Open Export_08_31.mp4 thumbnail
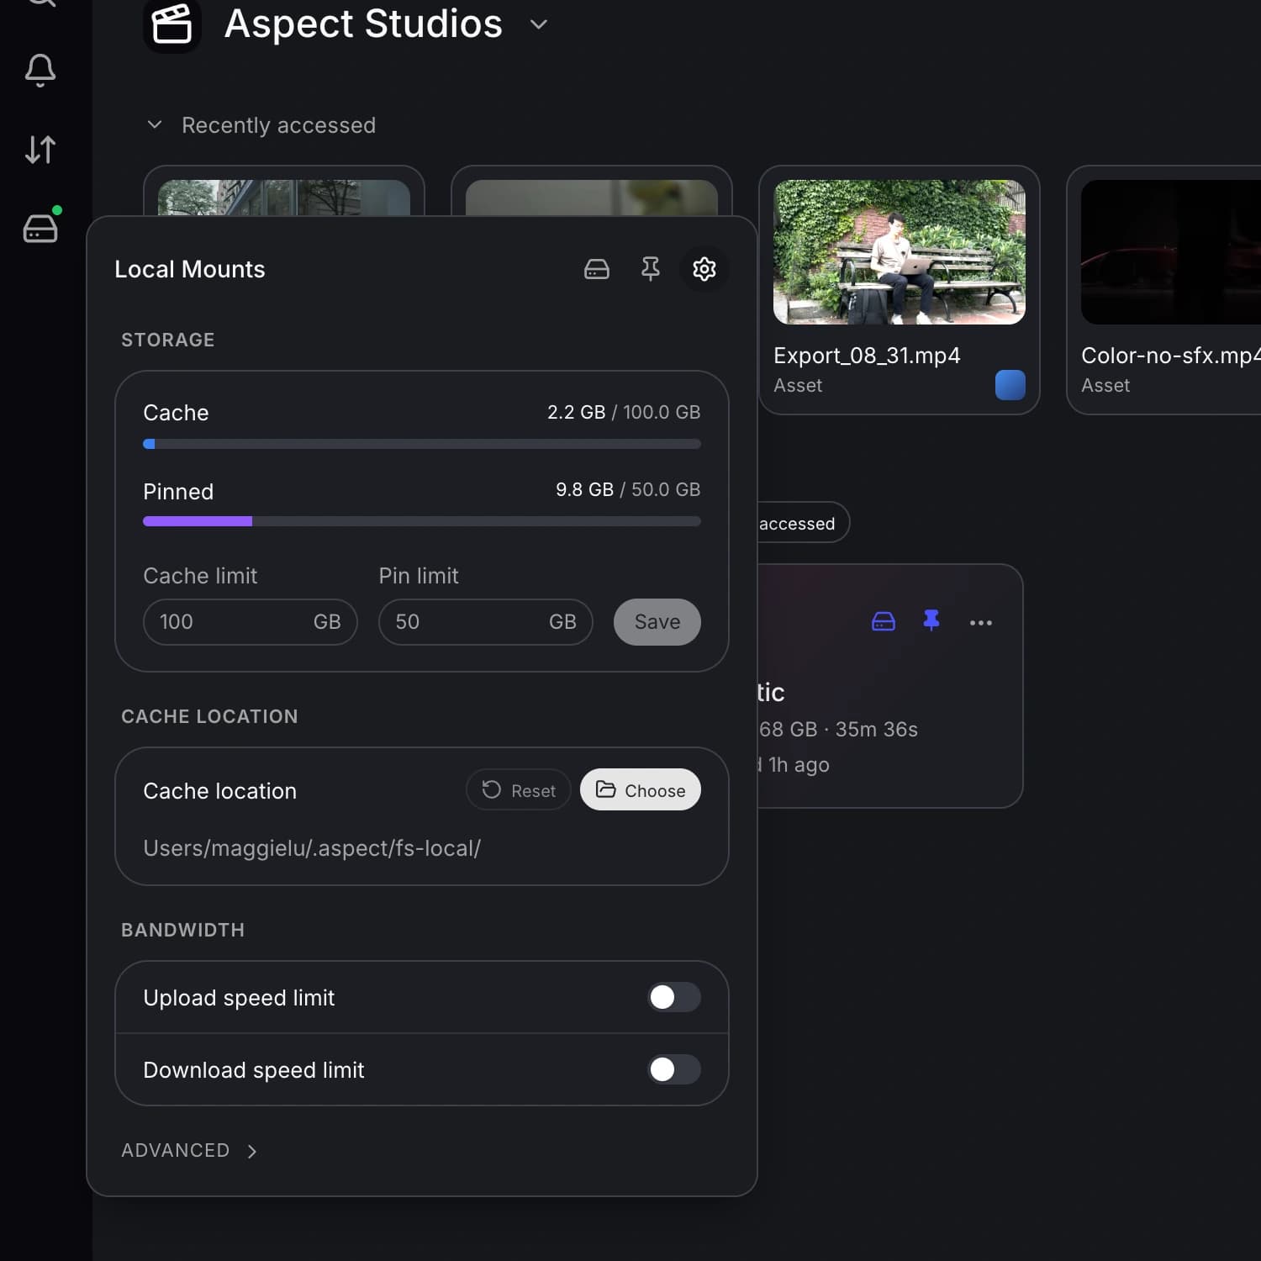Image resolution: width=1261 pixels, height=1261 pixels. click(x=900, y=252)
